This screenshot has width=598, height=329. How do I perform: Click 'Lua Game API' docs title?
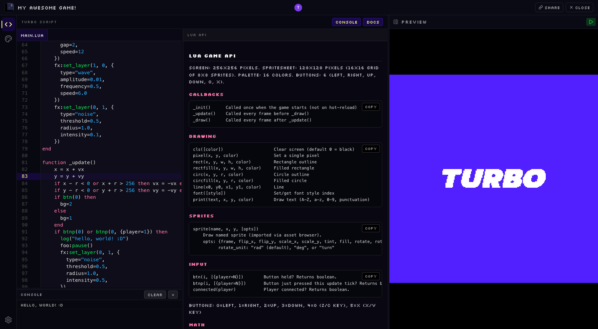coord(212,56)
